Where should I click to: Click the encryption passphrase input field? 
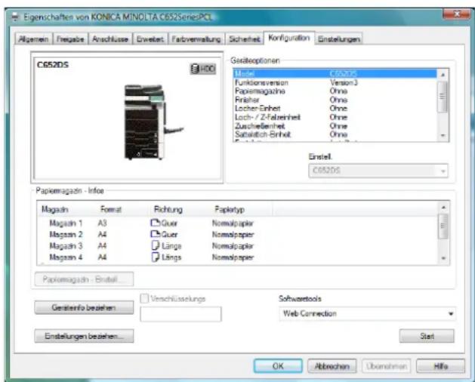coord(180,314)
